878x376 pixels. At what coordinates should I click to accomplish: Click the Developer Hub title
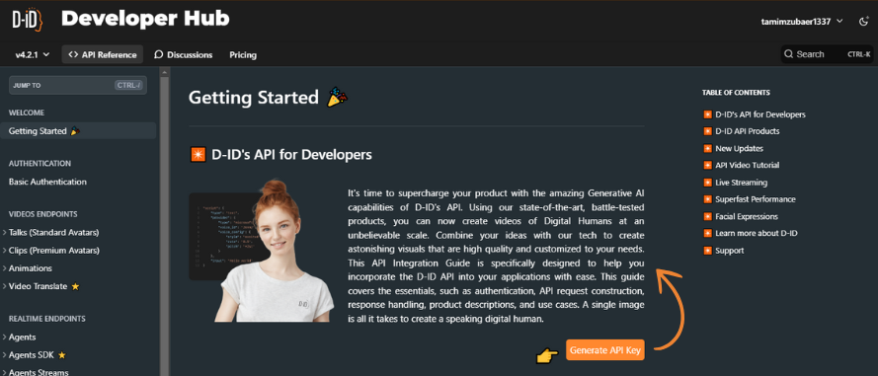pos(145,19)
